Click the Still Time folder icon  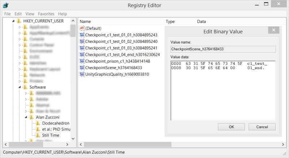(x=39, y=135)
